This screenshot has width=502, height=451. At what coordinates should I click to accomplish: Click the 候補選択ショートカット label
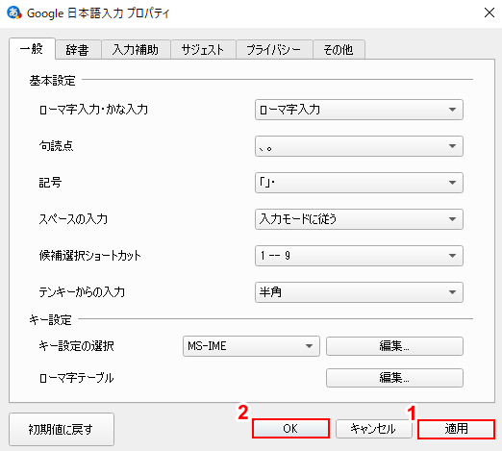[89, 256]
